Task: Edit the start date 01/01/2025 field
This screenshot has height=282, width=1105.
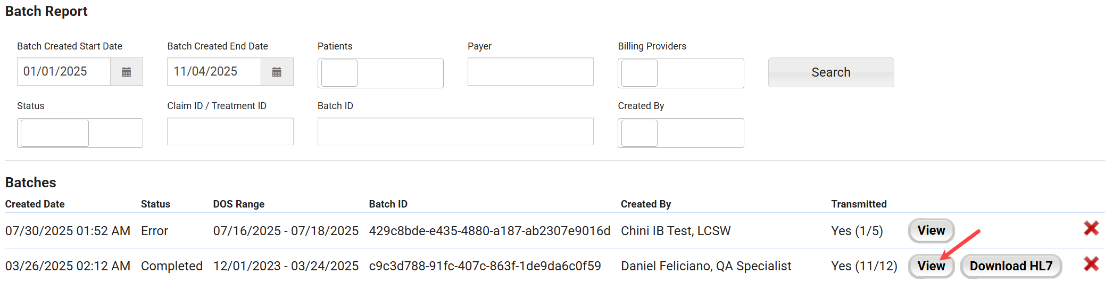Action: [x=64, y=72]
